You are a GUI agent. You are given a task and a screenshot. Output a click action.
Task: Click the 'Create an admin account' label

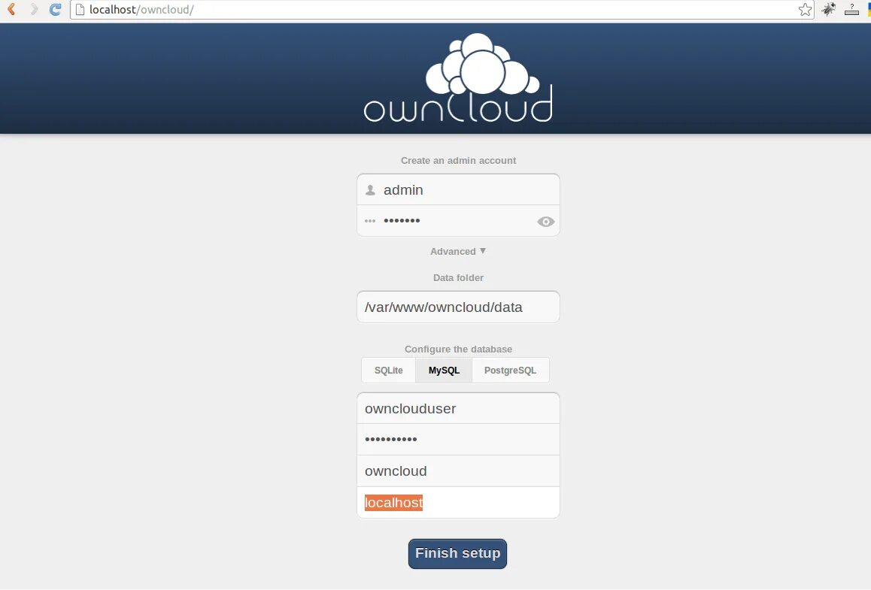tap(458, 160)
